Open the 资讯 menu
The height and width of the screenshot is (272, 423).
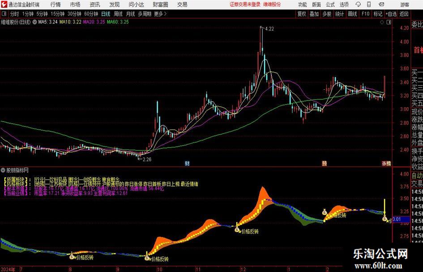tap(95, 4)
